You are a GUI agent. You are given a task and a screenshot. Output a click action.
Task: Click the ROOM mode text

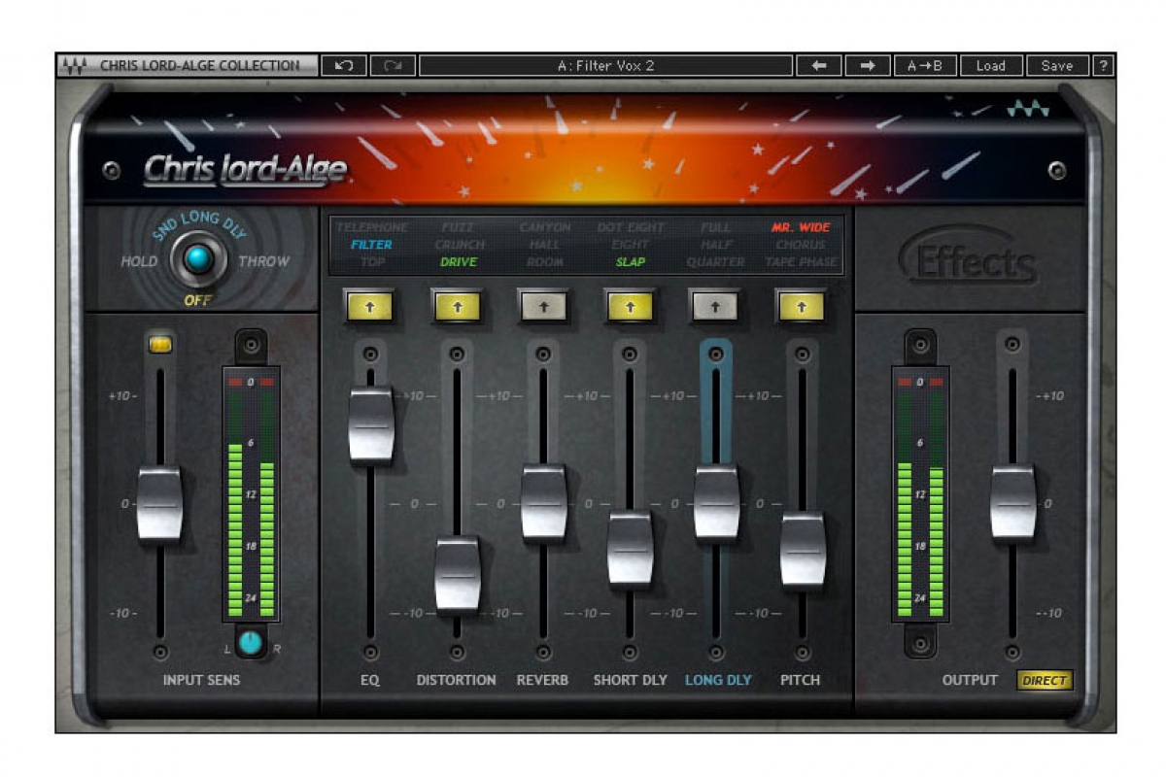click(545, 262)
